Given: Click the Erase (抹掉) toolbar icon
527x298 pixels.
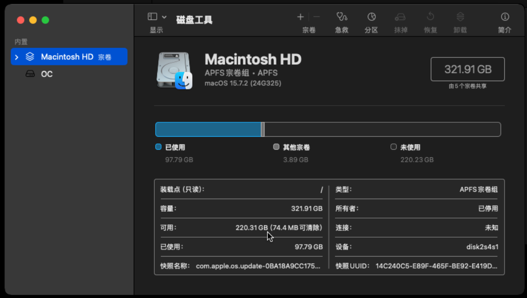Looking at the screenshot, I should coord(400,17).
